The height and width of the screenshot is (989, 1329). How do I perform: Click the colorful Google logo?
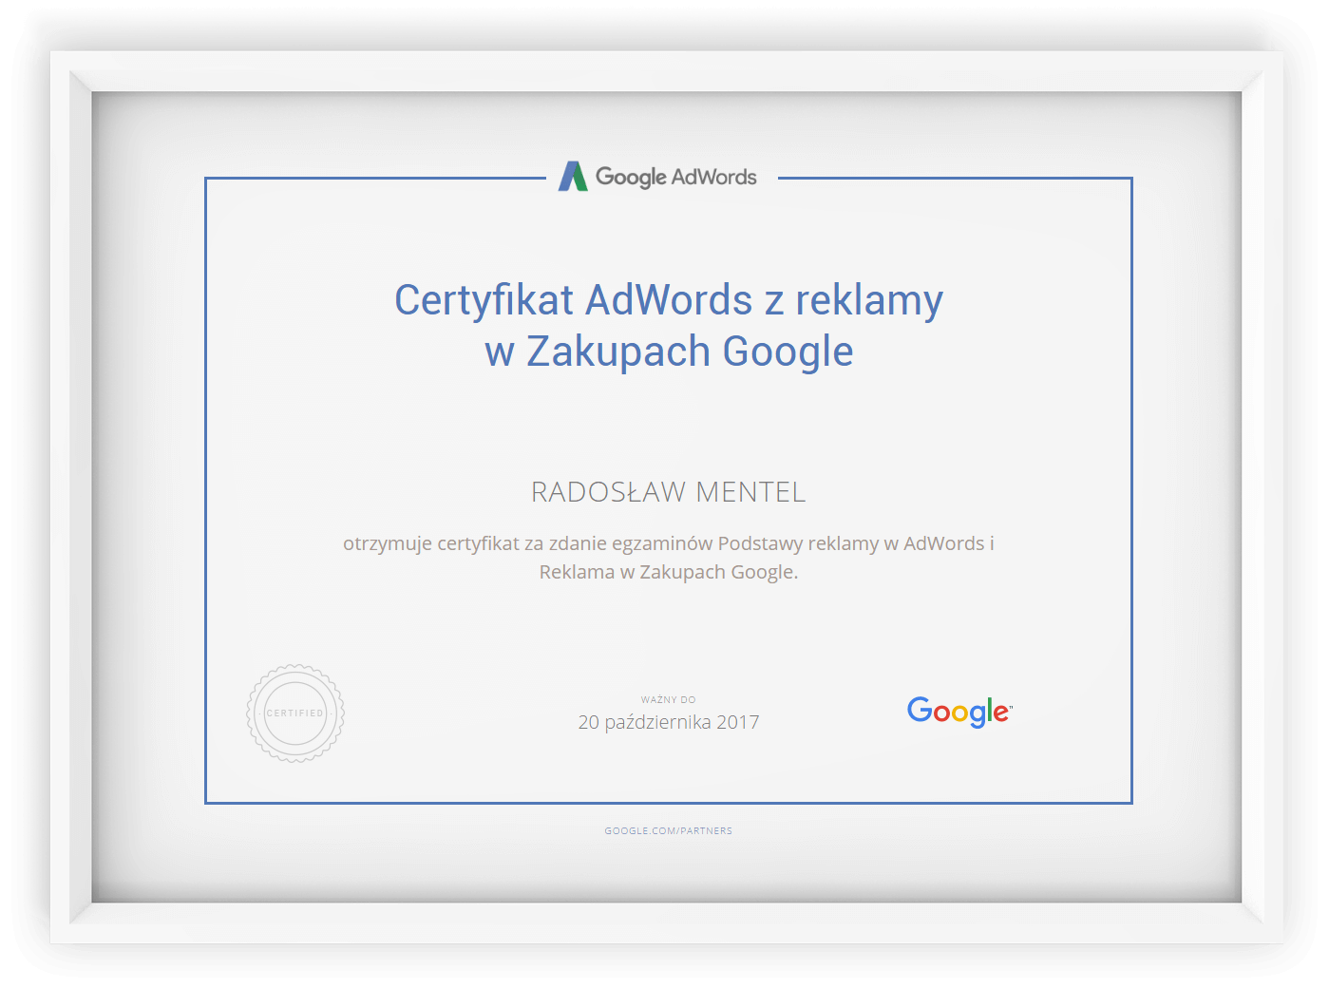coord(959,712)
